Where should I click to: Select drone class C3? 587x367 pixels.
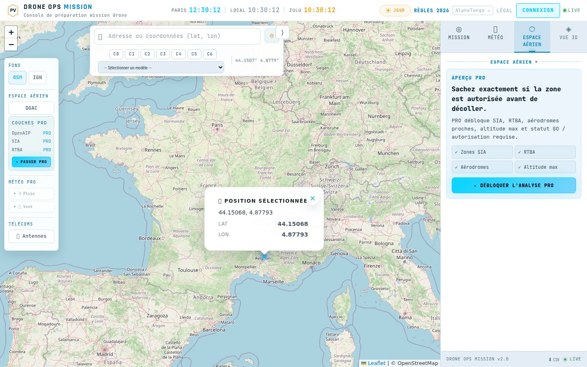pyautogui.click(x=163, y=54)
